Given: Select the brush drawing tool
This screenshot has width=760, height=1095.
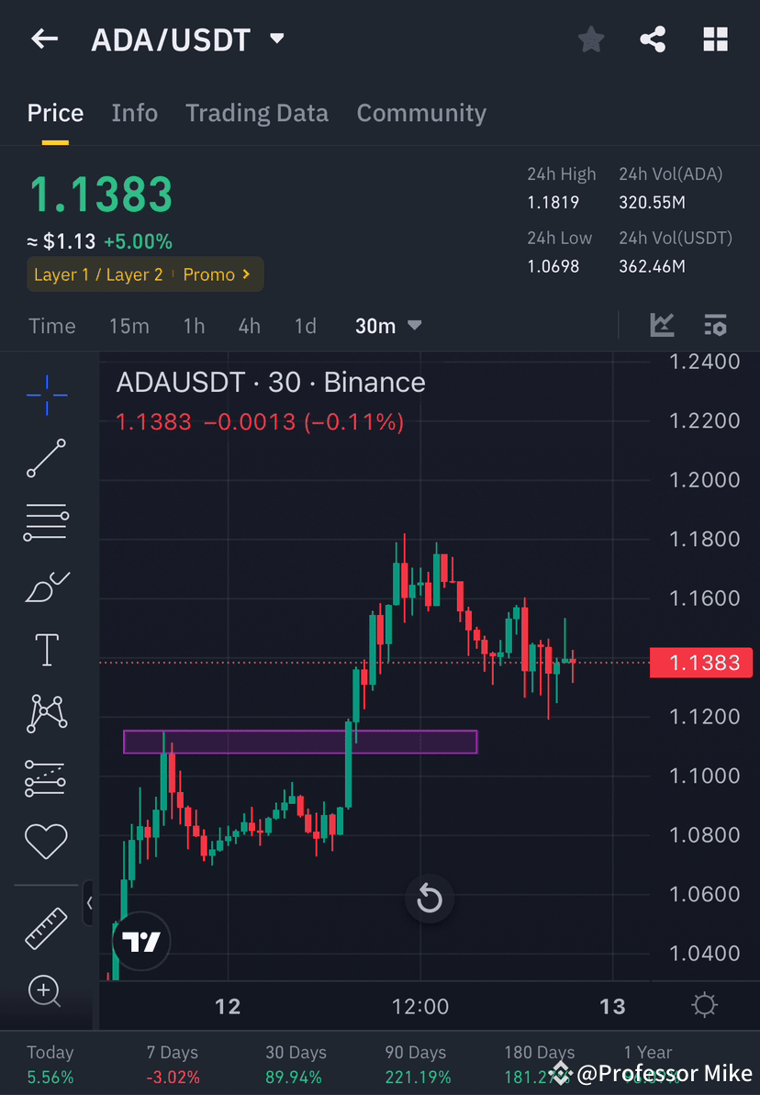Looking at the screenshot, I should click(x=46, y=587).
